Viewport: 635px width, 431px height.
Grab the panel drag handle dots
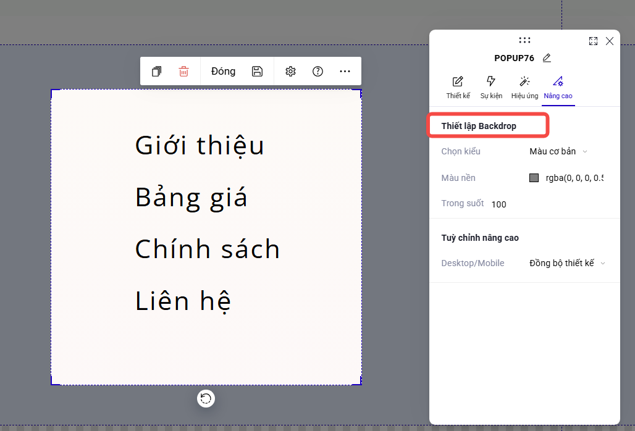pyautogui.click(x=524, y=40)
